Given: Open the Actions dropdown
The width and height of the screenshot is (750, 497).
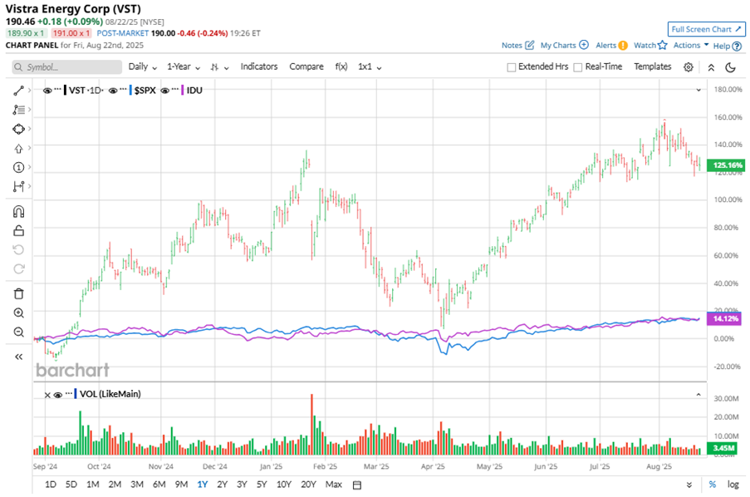Looking at the screenshot, I should pos(691,45).
